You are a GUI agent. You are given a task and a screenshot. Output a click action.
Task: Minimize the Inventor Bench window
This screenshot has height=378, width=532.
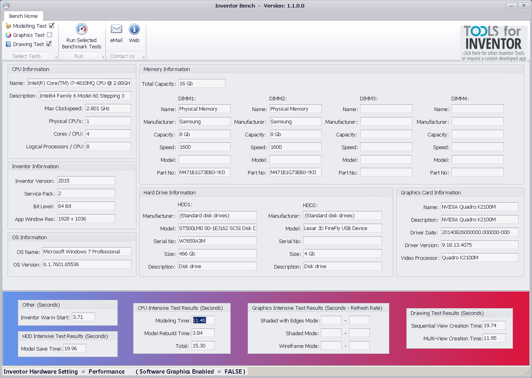coord(511,5)
